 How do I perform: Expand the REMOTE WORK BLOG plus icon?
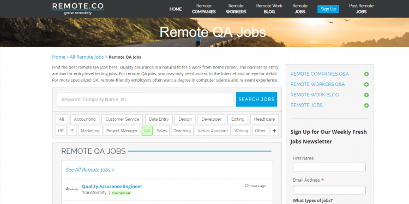(366, 95)
